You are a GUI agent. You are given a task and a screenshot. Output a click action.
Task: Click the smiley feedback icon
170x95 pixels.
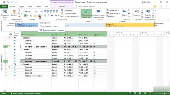tap(155, 6)
